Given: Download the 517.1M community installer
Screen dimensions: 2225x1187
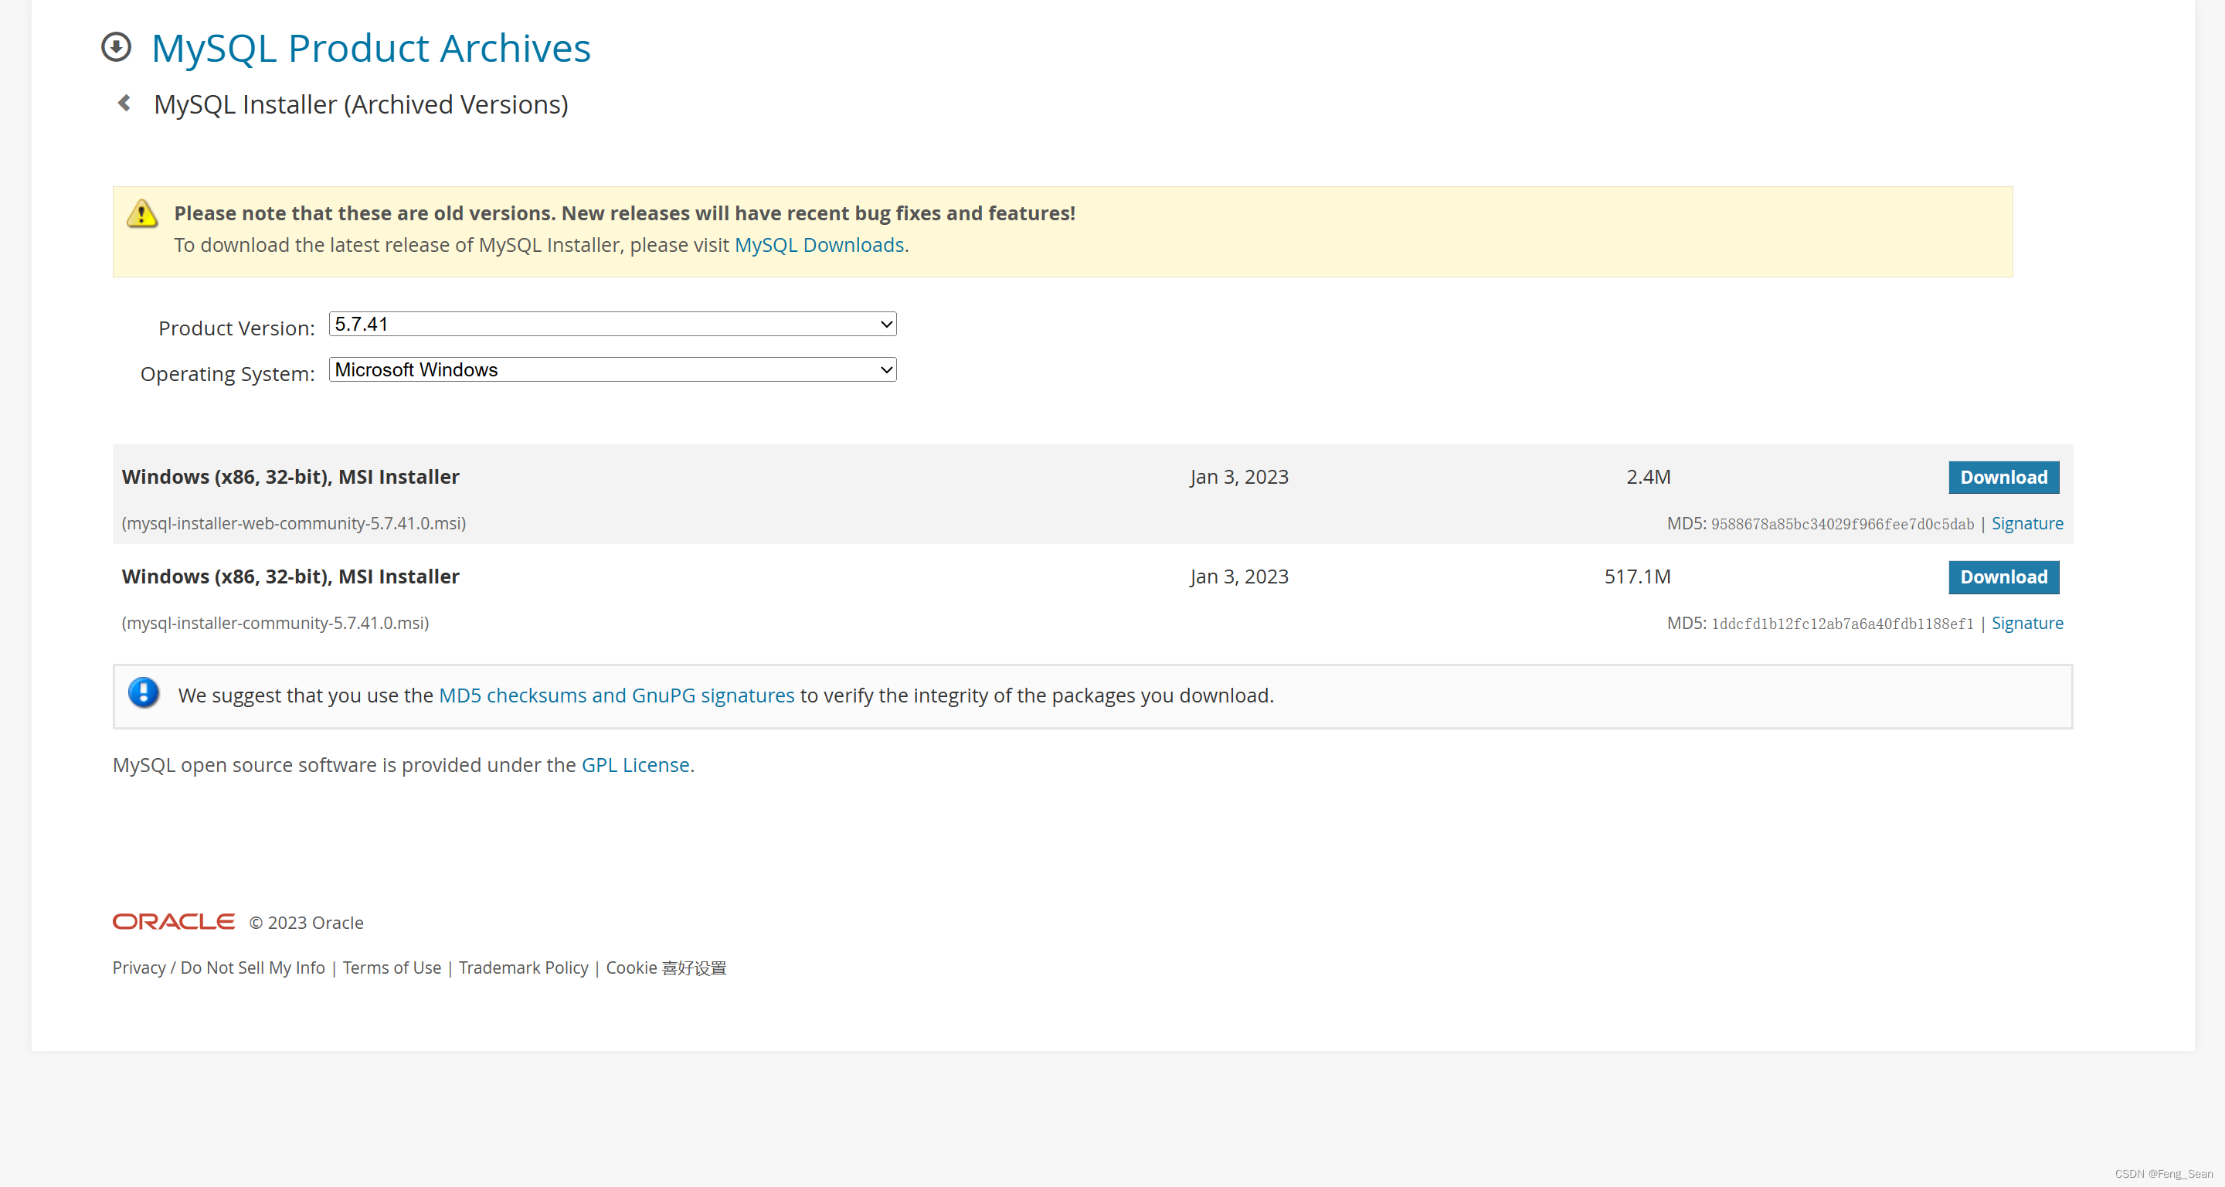Looking at the screenshot, I should click(x=2003, y=577).
